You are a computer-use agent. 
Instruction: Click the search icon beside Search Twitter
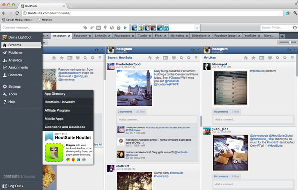click(295, 28)
